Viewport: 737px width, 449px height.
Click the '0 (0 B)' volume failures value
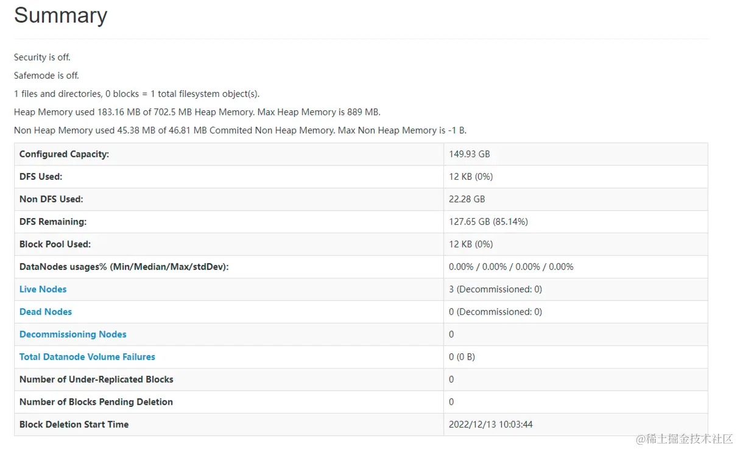pyautogui.click(x=462, y=357)
